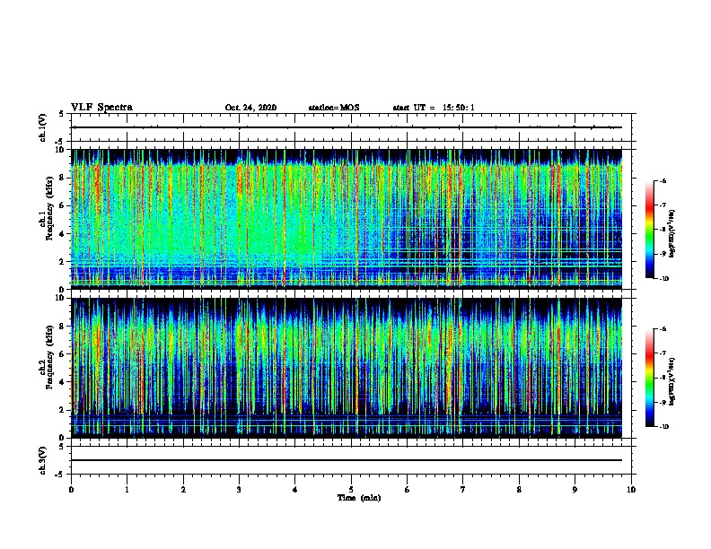
Task: Click time axis tick label "9"
Action: [x=575, y=490]
